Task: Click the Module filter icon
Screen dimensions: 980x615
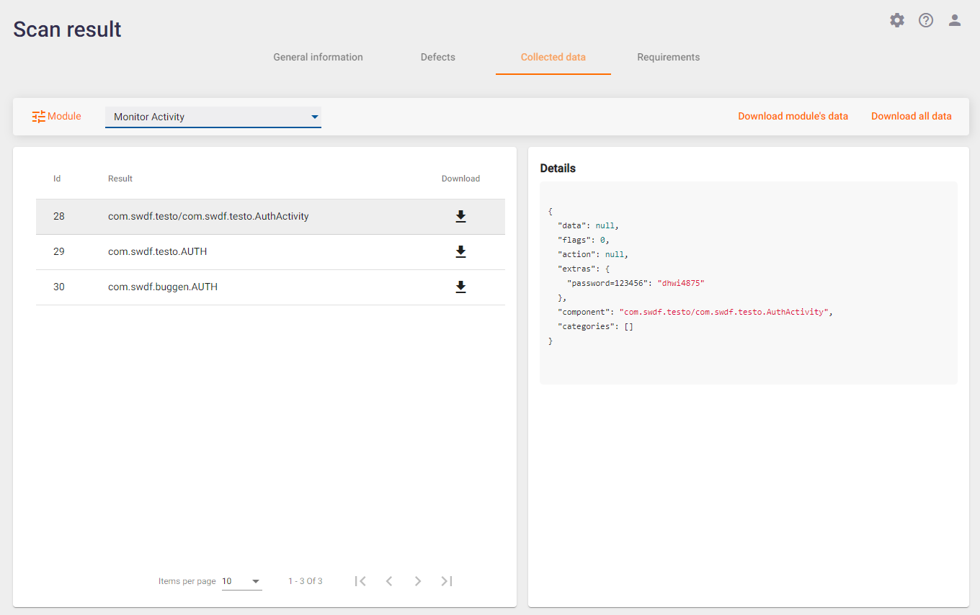Action: click(39, 116)
